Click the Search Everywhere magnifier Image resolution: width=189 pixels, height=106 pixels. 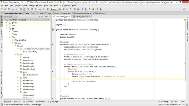pos(184,9)
